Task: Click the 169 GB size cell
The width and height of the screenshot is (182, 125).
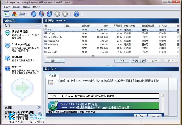Action: coord(104,33)
